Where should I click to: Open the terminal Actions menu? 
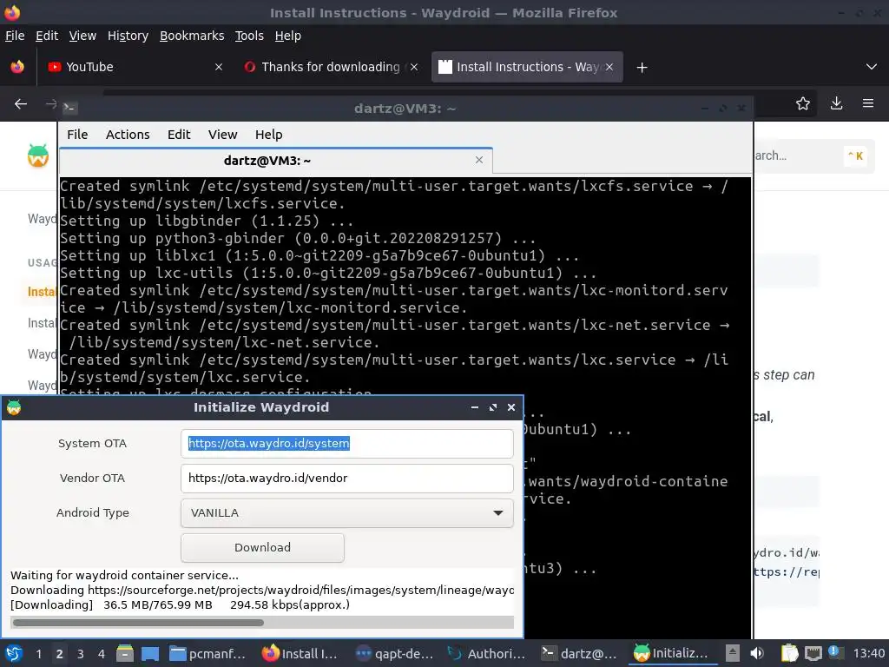[x=128, y=135]
